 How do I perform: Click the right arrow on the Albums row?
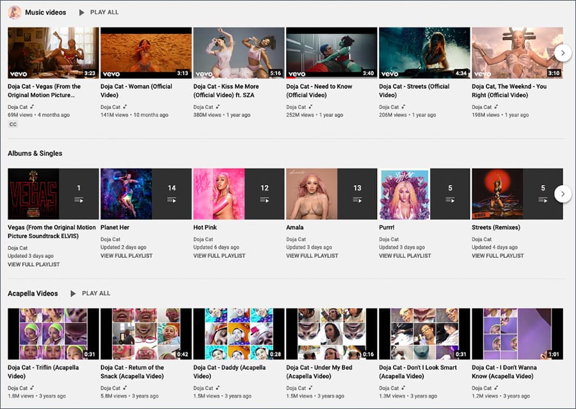tap(563, 193)
